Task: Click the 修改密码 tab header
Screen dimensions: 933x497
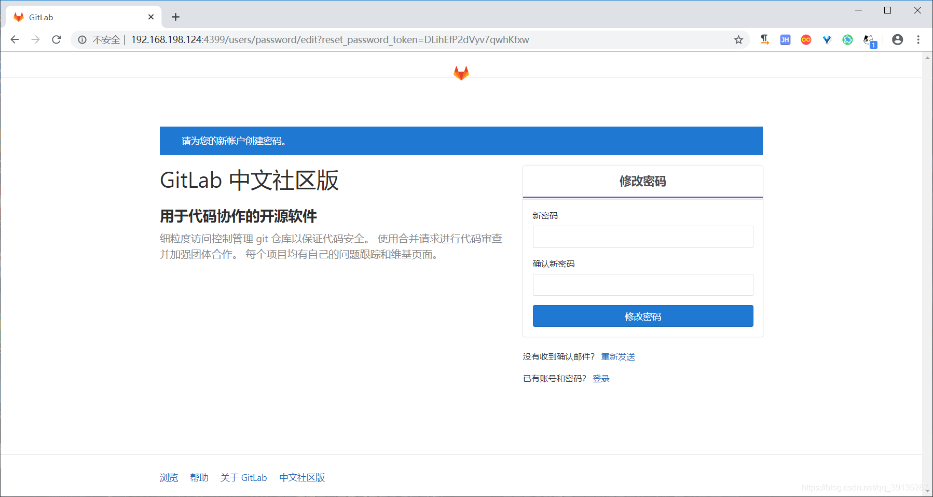Action: 642,181
